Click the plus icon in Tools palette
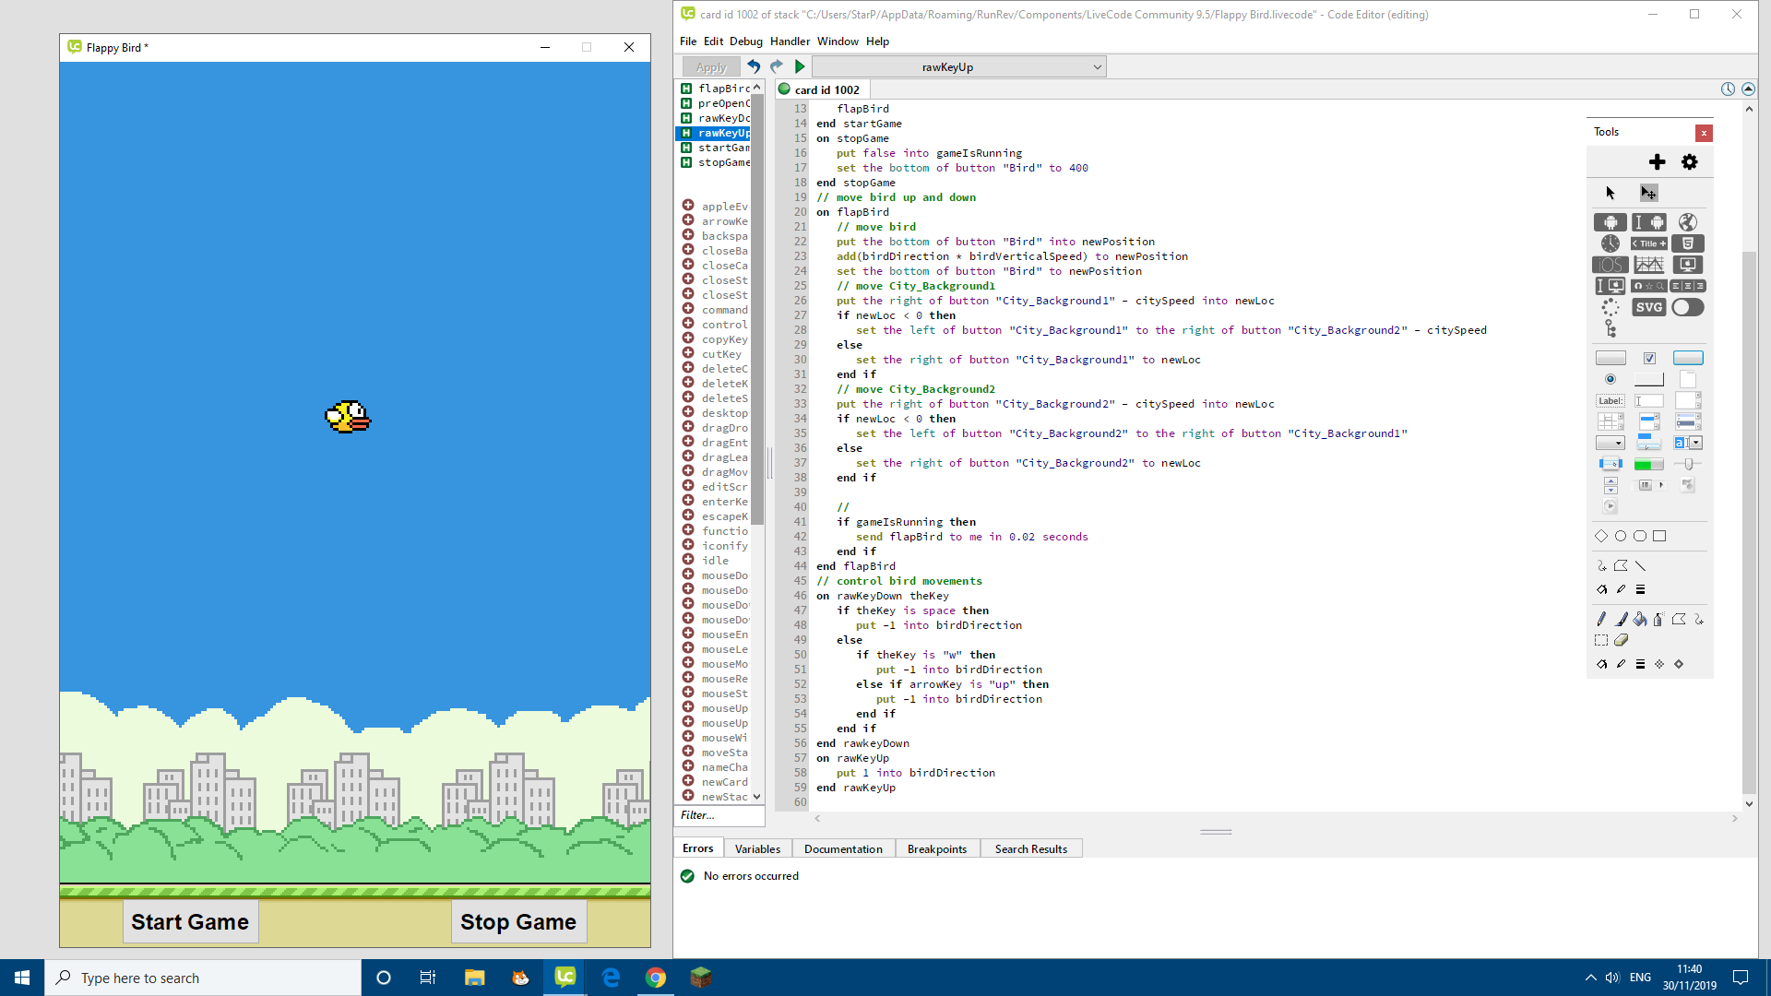 click(1657, 162)
